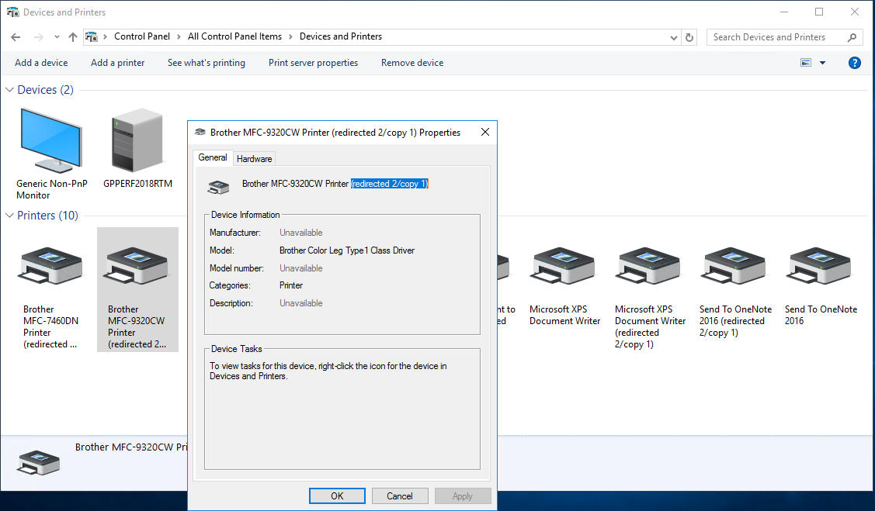Image resolution: width=875 pixels, height=511 pixels.
Task: Click the Model value Brother Color Leg Type1
Action: click(x=347, y=250)
